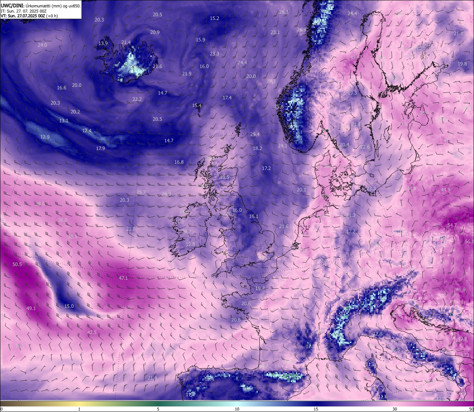
Task: Click the 21.9 value label
Action: click(x=187, y=74)
